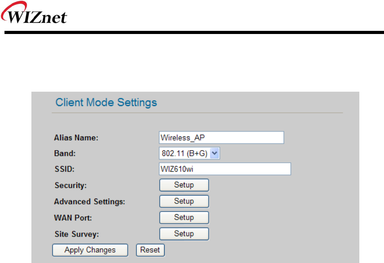Image resolution: width=384 pixels, height=263 pixels.
Task: Open Security Setup
Action: 184,185
